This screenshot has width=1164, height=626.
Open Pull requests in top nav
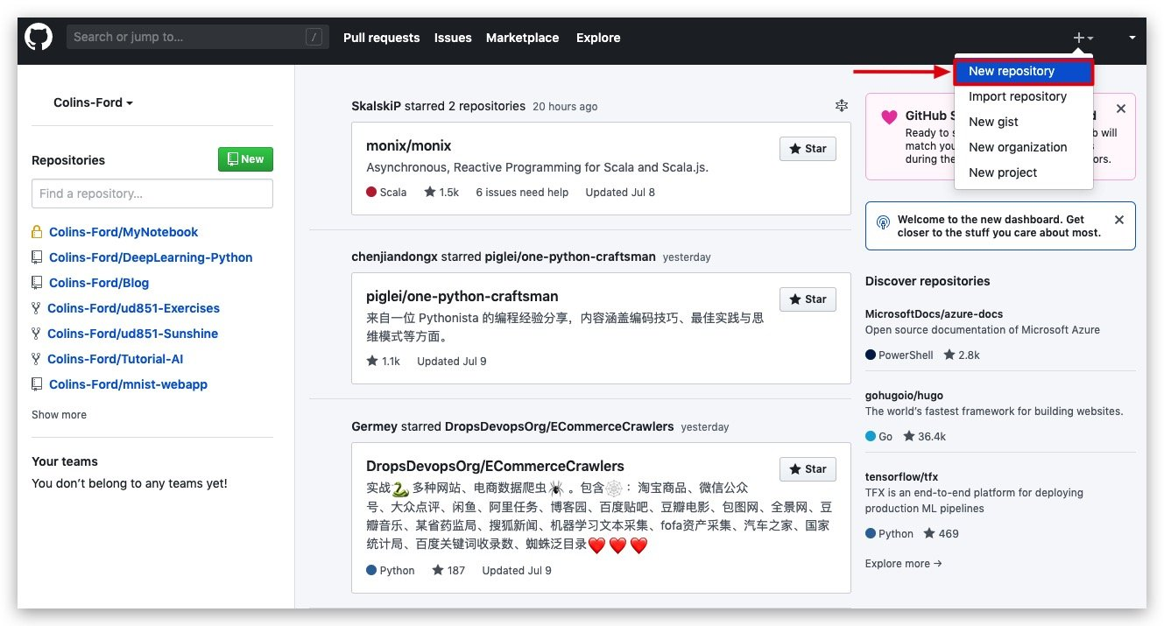pyautogui.click(x=381, y=38)
